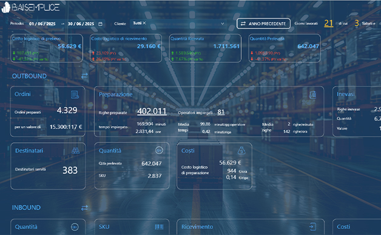Click the 2.831,44 ore value
The height and width of the screenshot is (235, 381).
click(x=148, y=131)
